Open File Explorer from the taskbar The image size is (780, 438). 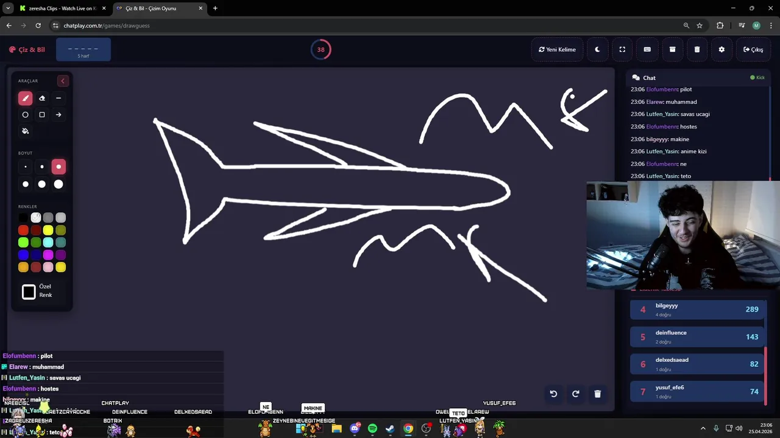pos(336,429)
